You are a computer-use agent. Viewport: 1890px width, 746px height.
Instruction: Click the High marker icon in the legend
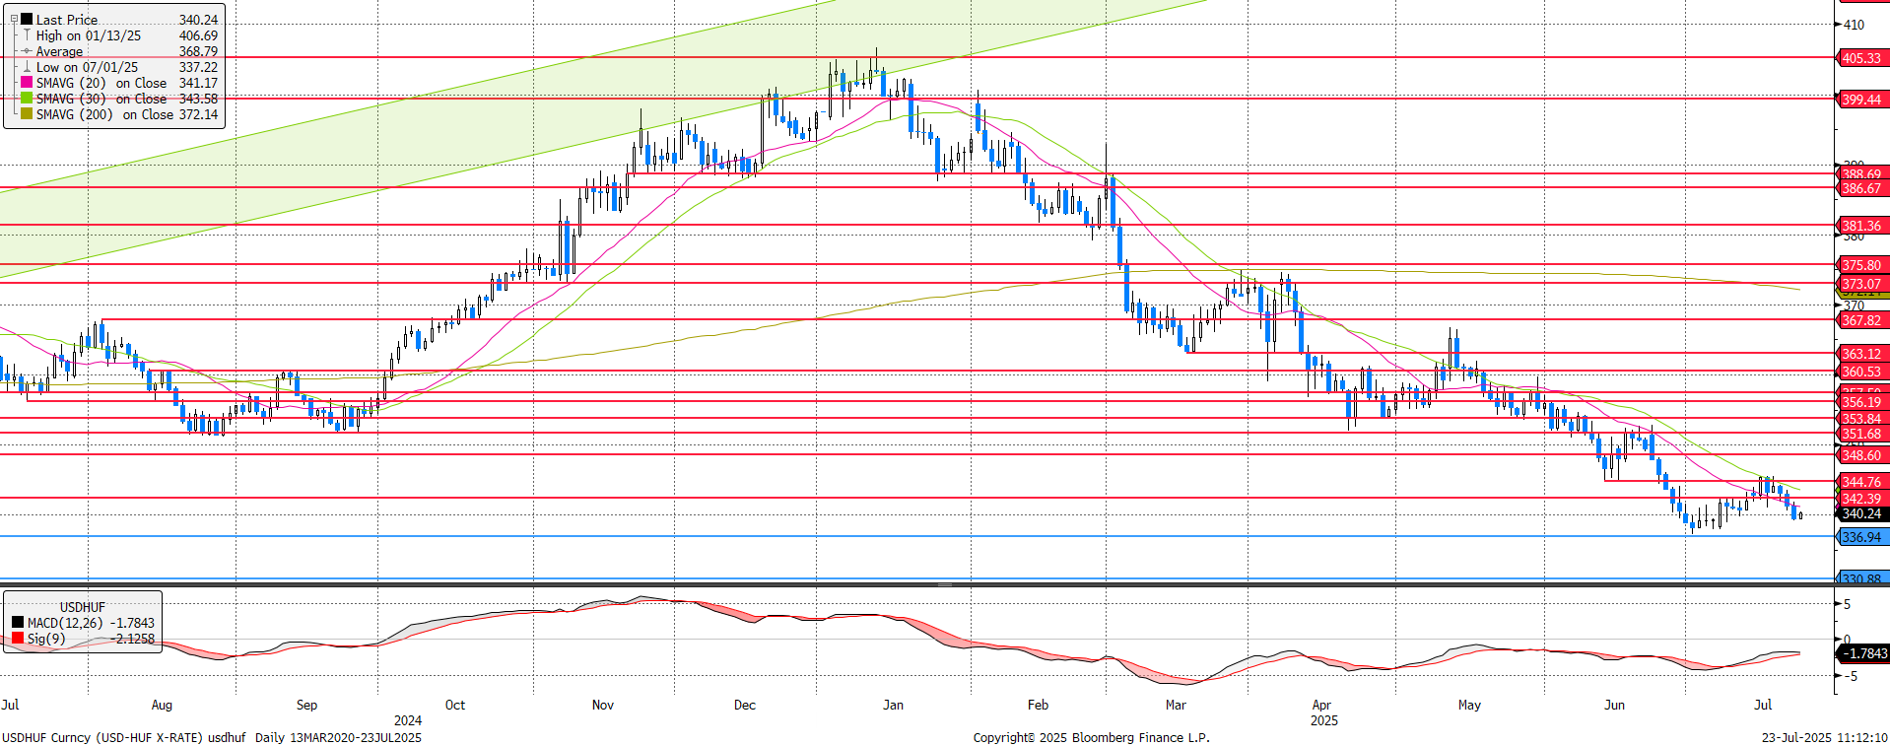tap(27, 35)
